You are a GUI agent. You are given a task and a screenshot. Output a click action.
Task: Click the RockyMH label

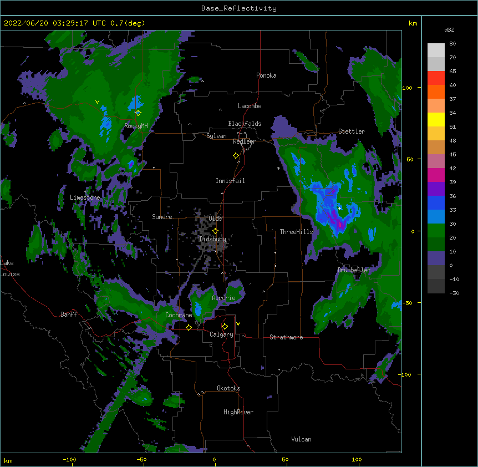tap(136, 126)
